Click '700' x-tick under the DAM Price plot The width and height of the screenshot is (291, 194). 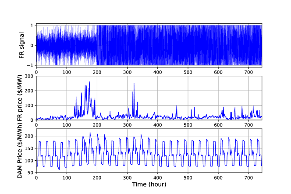[248, 178]
